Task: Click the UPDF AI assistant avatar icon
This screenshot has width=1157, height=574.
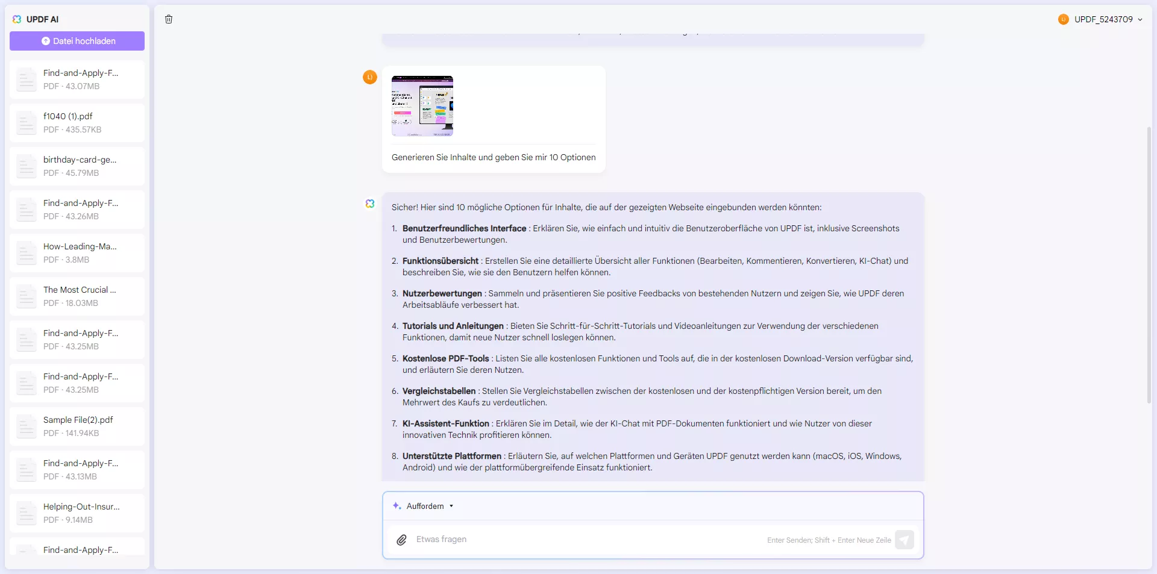Action: click(370, 204)
